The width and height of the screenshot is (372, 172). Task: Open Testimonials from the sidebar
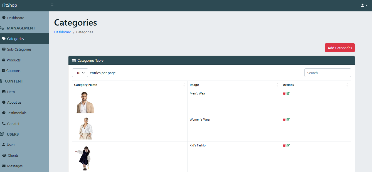(17, 113)
